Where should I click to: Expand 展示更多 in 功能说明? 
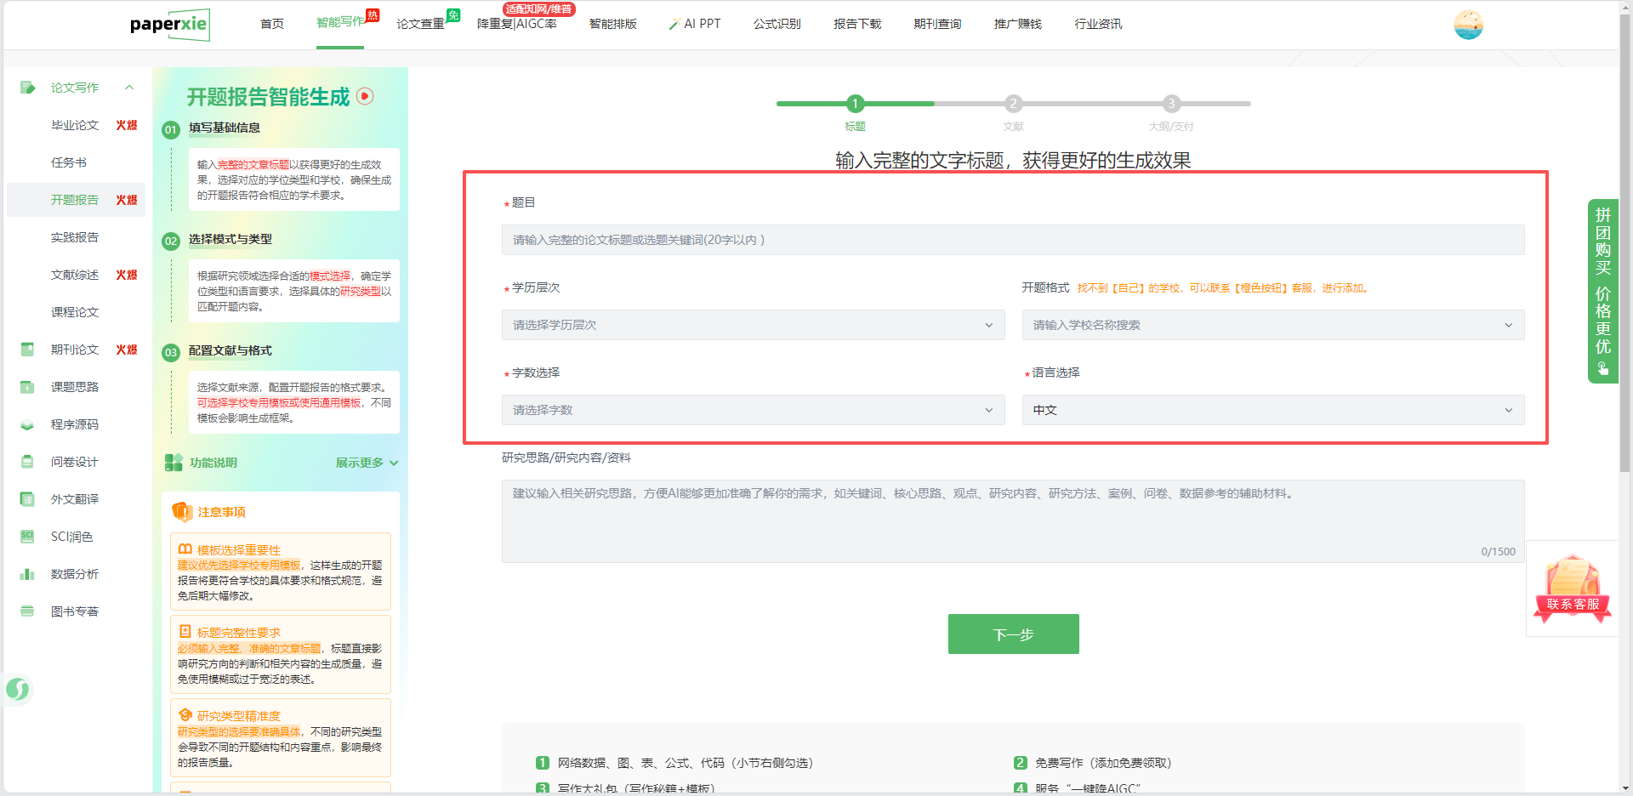click(366, 463)
